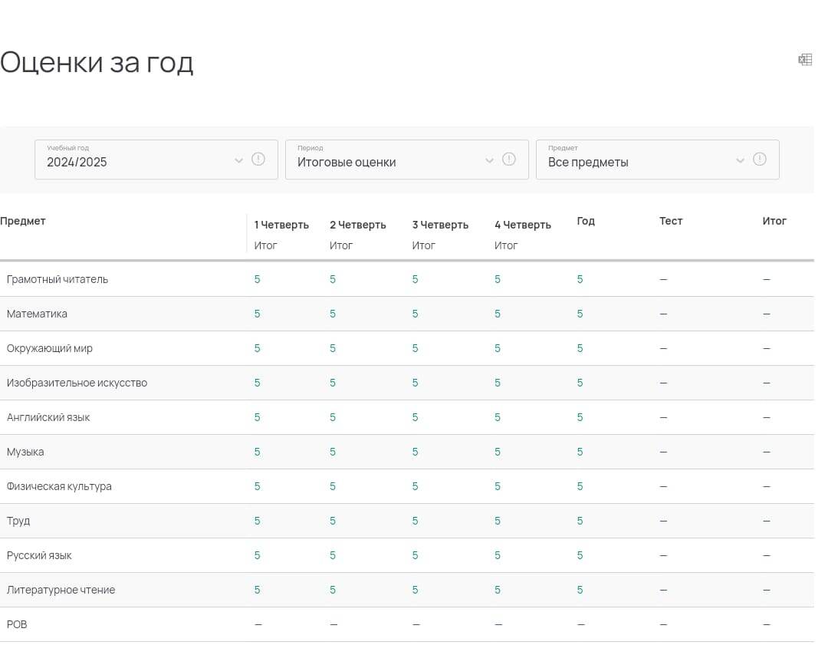Click info icon beside 2024/2025 academic year
This screenshot has height=645, width=828.
coord(258,160)
